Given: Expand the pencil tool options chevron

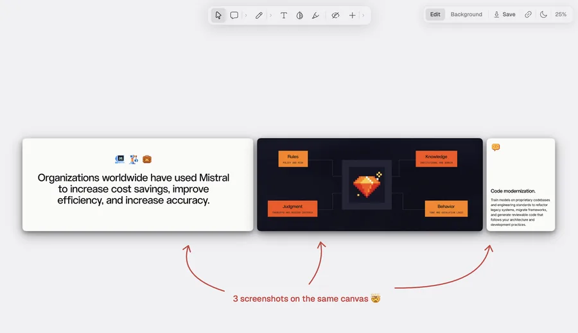Looking at the screenshot, I should pyautogui.click(x=270, y=15).
